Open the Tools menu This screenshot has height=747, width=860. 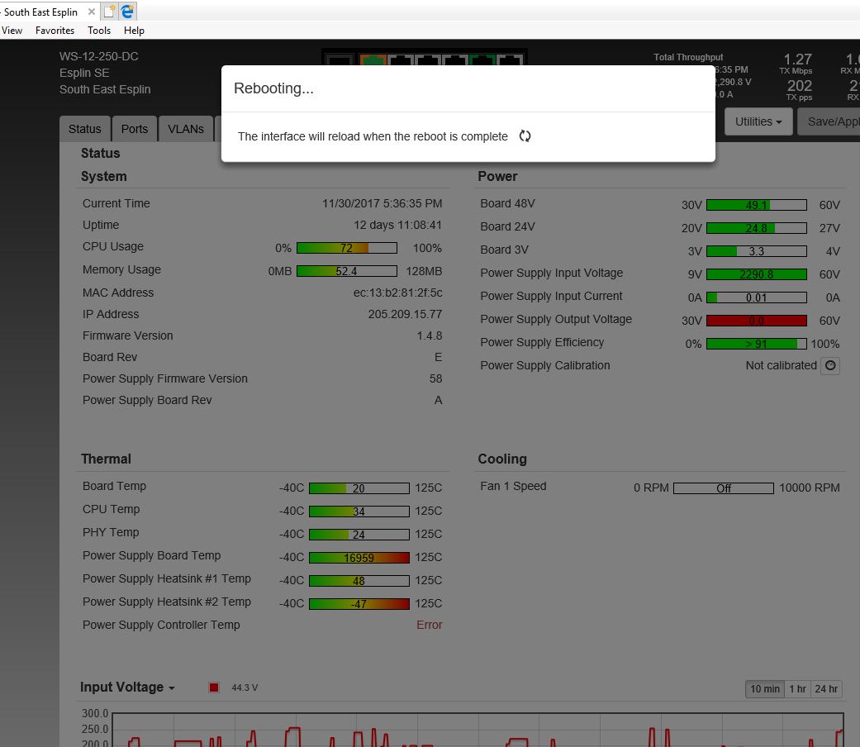pos(99,31)
